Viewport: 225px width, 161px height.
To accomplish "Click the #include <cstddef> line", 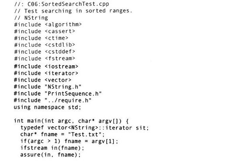I will tap(45, 51).
